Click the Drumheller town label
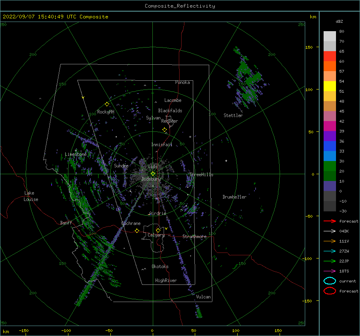The image size is (360, 336). click(234, 197)
